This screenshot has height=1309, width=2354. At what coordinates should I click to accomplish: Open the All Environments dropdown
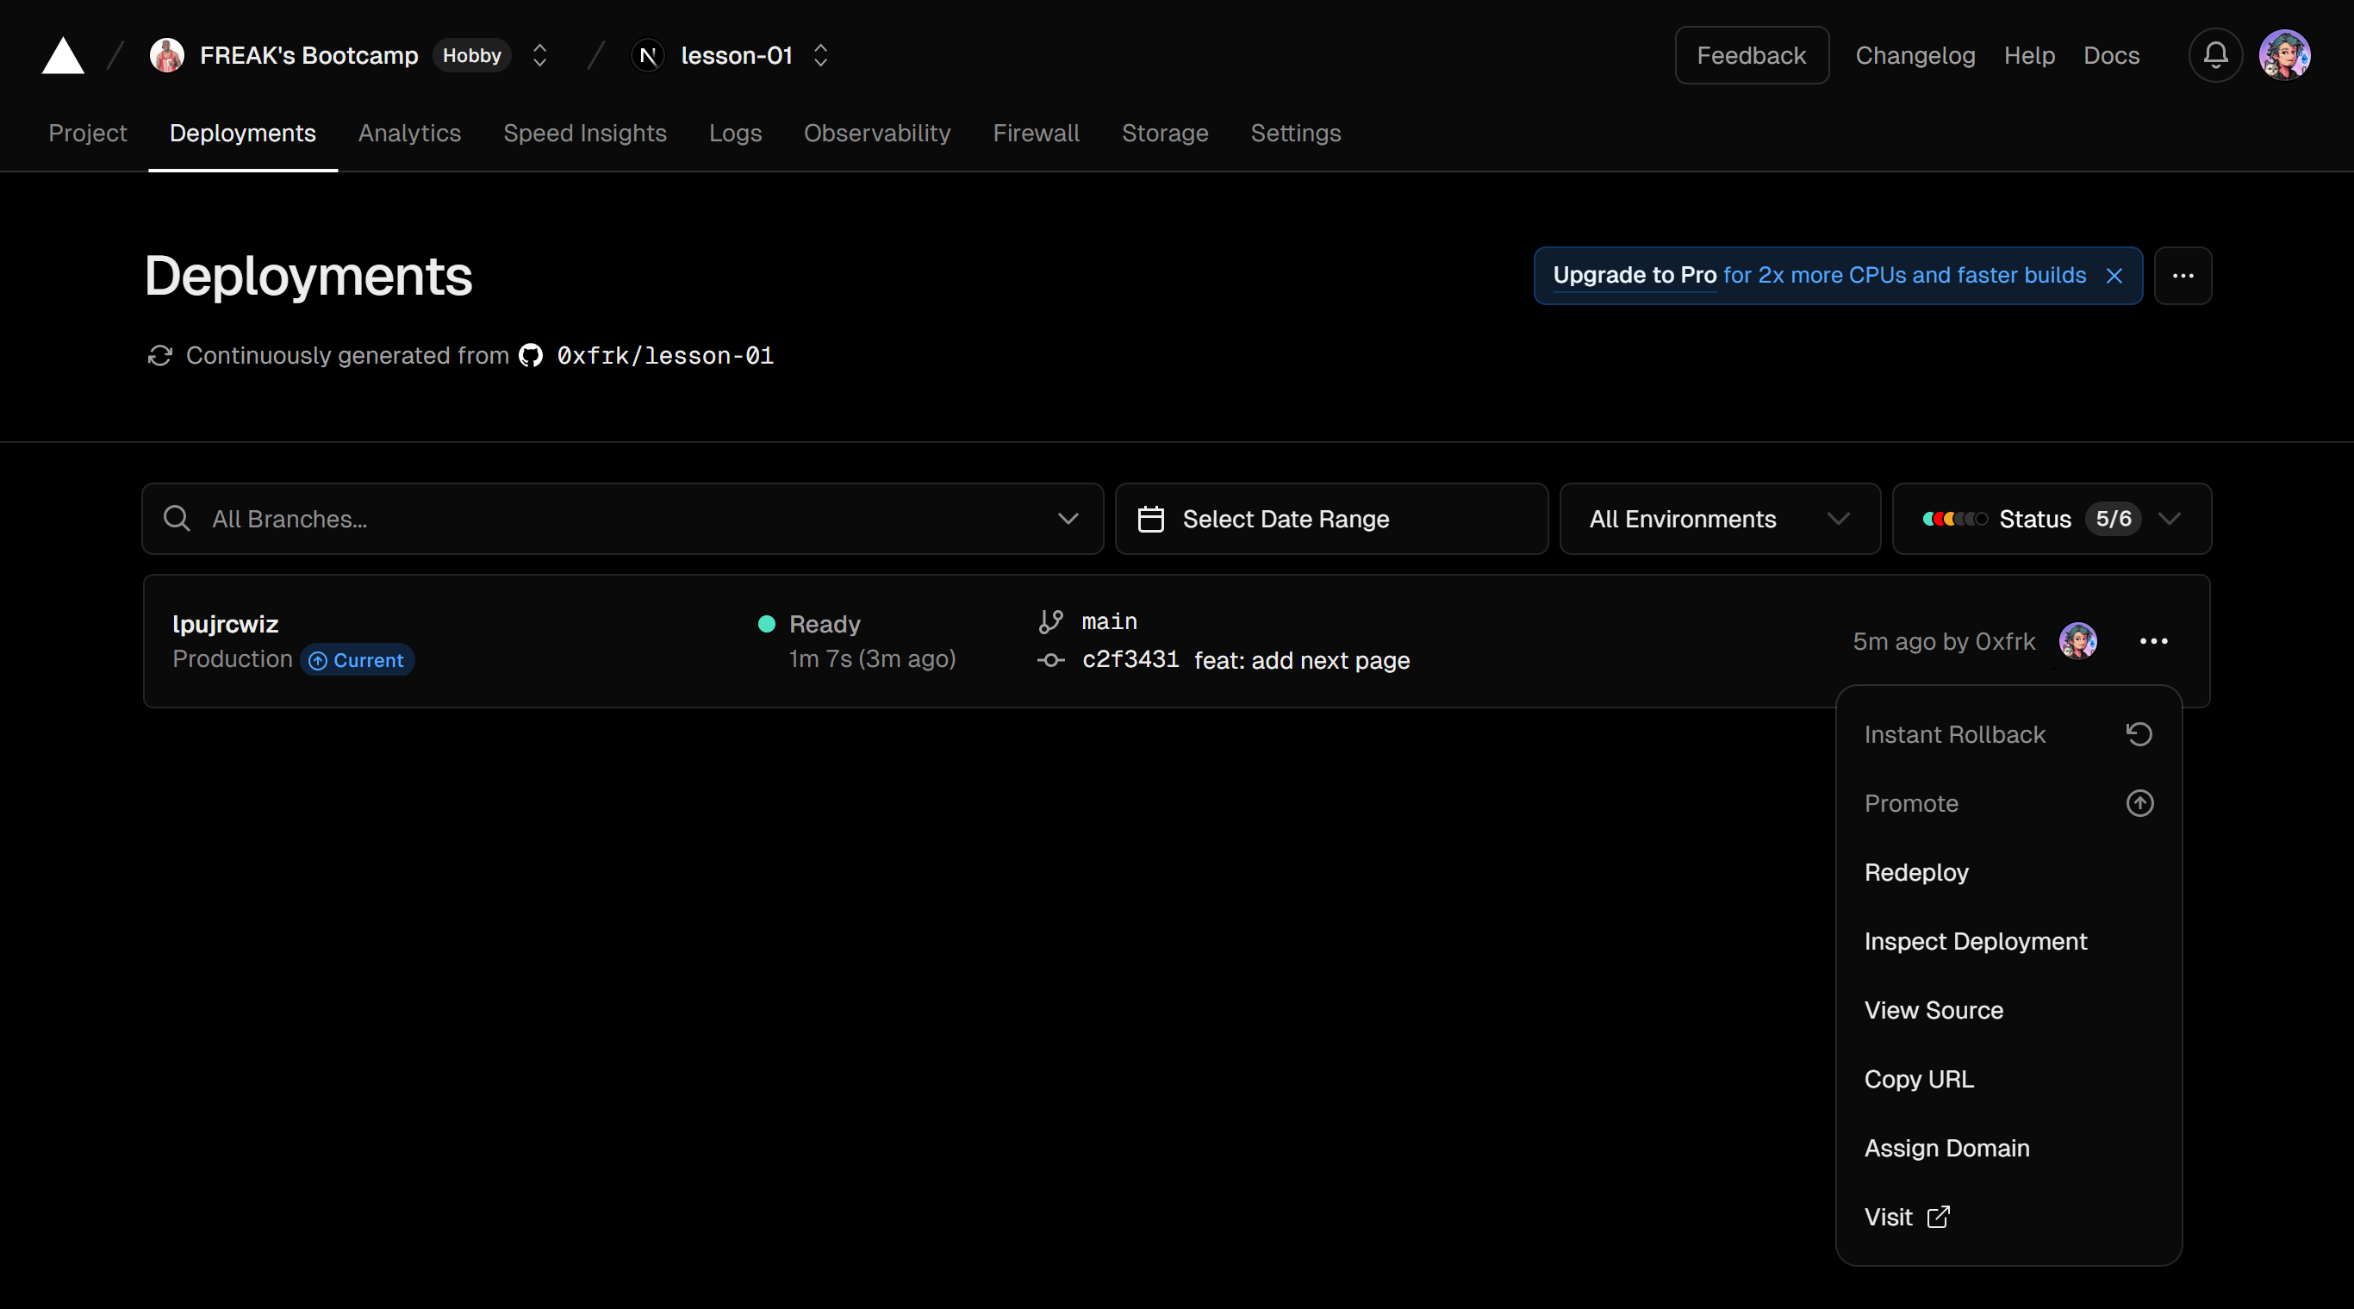tap(1720, 520)
